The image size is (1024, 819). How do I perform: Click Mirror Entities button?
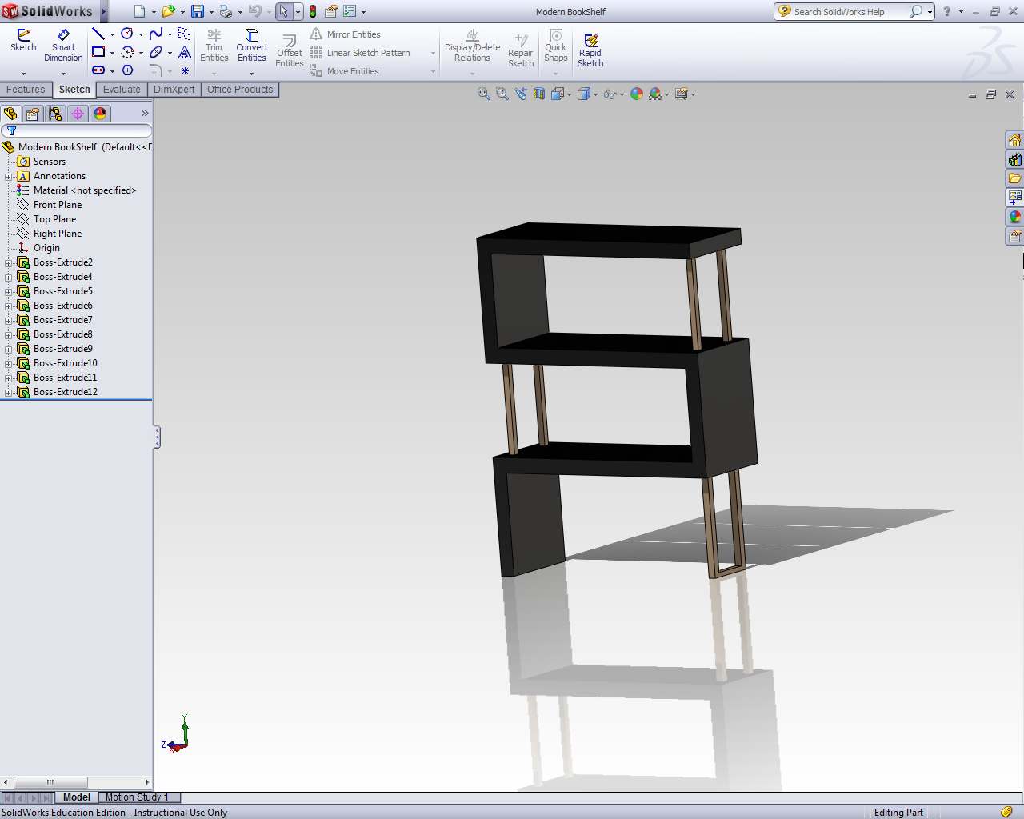click(x=346, y=34)
